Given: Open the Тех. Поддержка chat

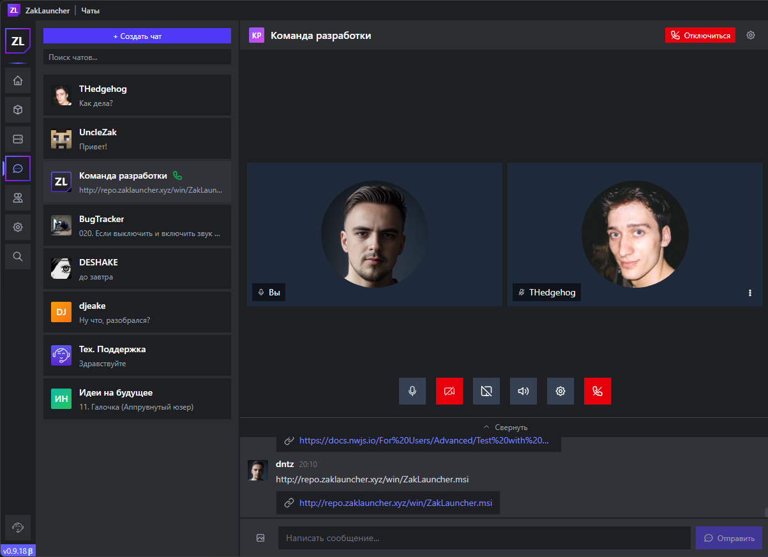Looking at the screenshot, I should tap(137, 355).
